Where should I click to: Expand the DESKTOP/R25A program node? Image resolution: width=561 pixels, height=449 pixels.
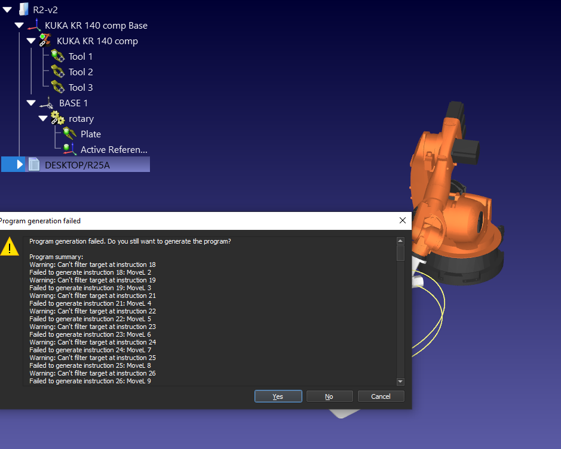coord(20,164)
